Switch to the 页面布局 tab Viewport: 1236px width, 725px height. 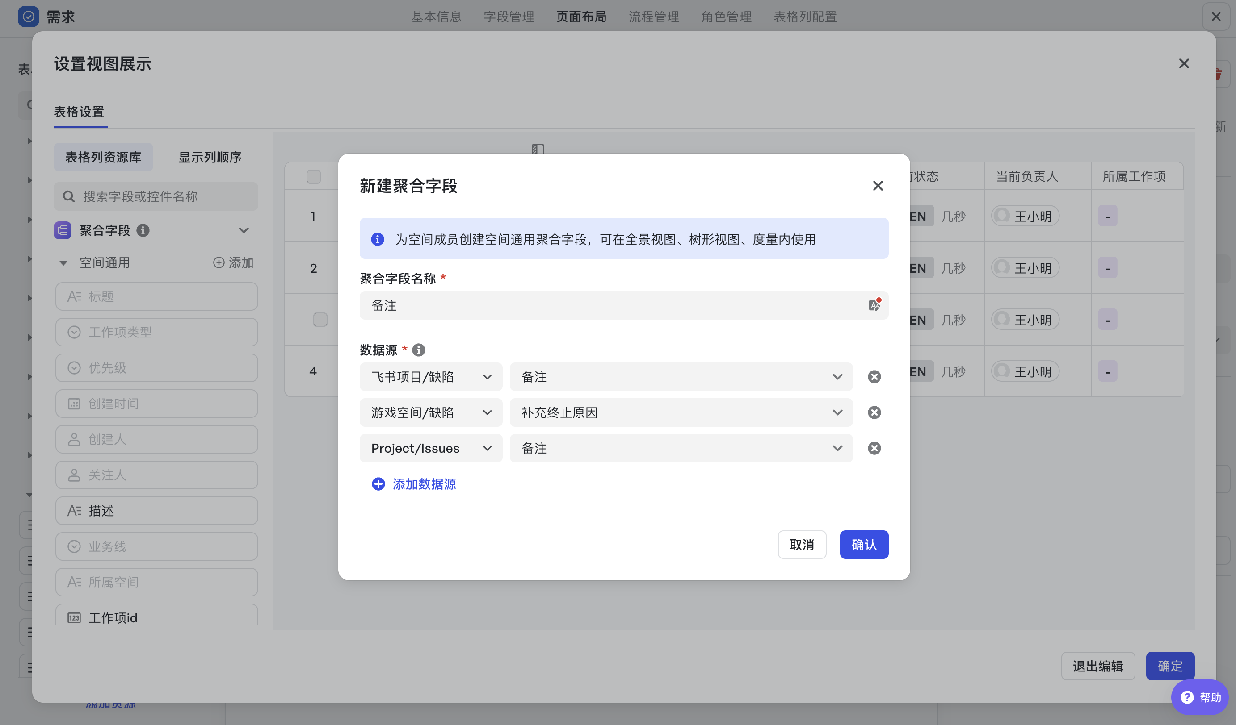(581, 17)
